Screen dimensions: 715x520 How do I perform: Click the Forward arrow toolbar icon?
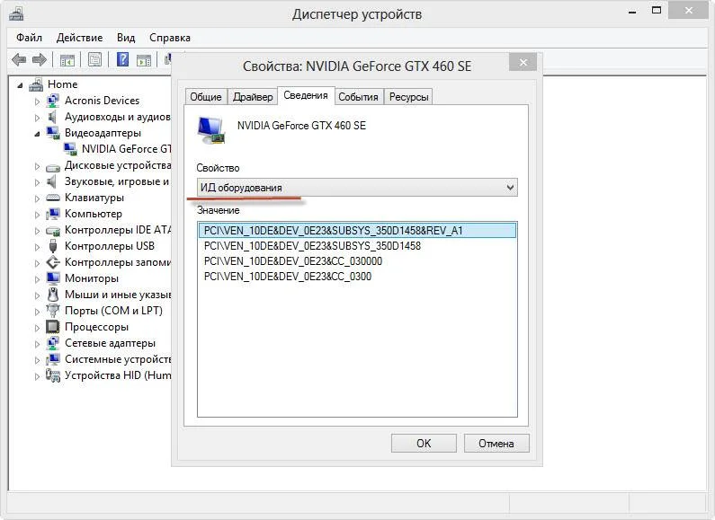pos(40,59)
